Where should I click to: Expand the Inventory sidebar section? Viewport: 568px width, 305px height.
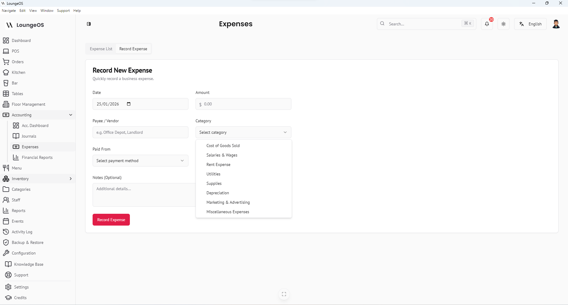click(x=70, y=179)
